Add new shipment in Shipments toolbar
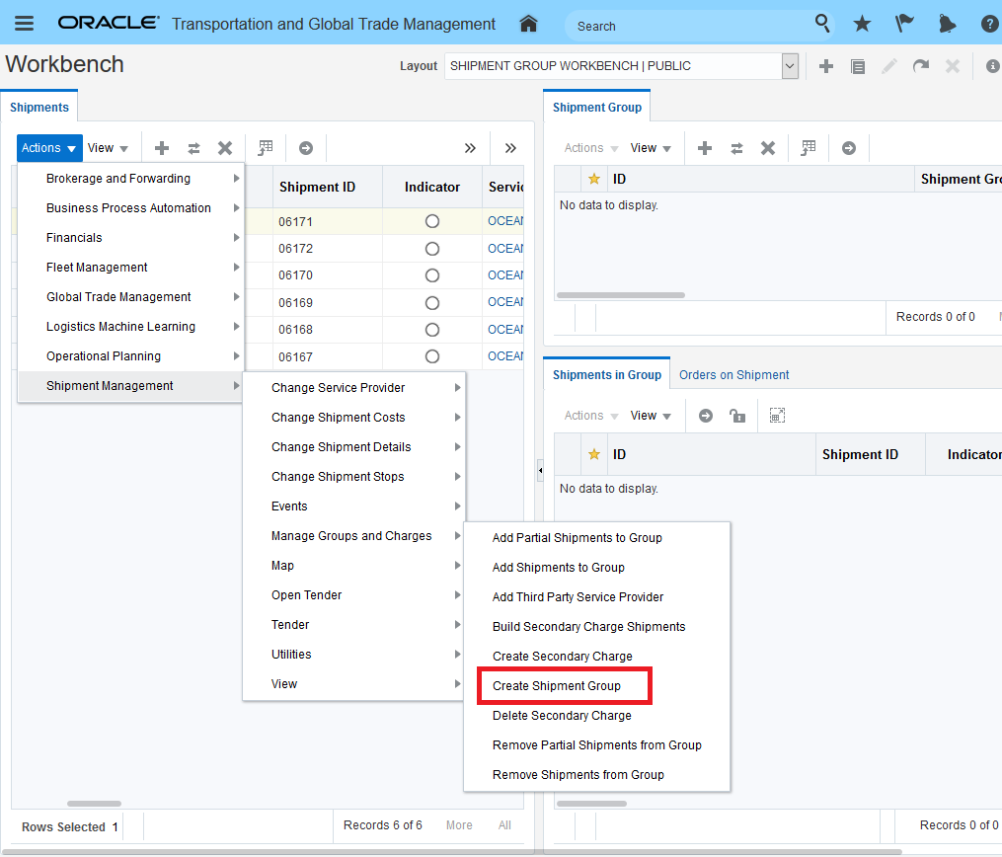The image size is (1002, 857). click(x=162, y=148)
